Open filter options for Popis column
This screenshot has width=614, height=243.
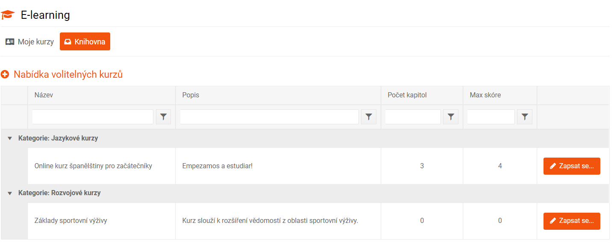point(369,117)
